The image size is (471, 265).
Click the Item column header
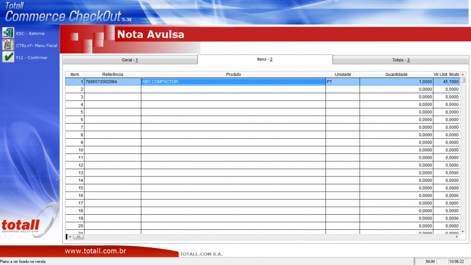point(75,74)
